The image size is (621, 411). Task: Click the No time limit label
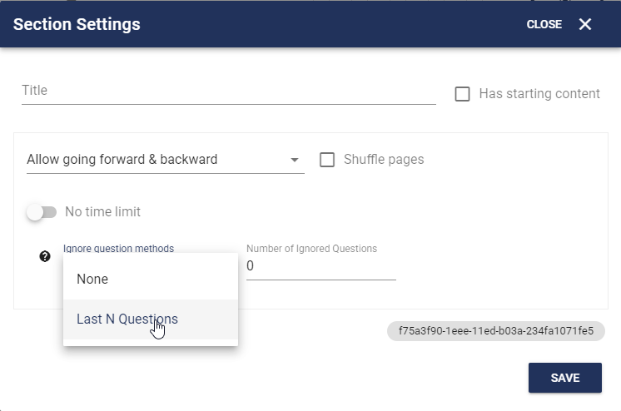[x=103, y=212]
